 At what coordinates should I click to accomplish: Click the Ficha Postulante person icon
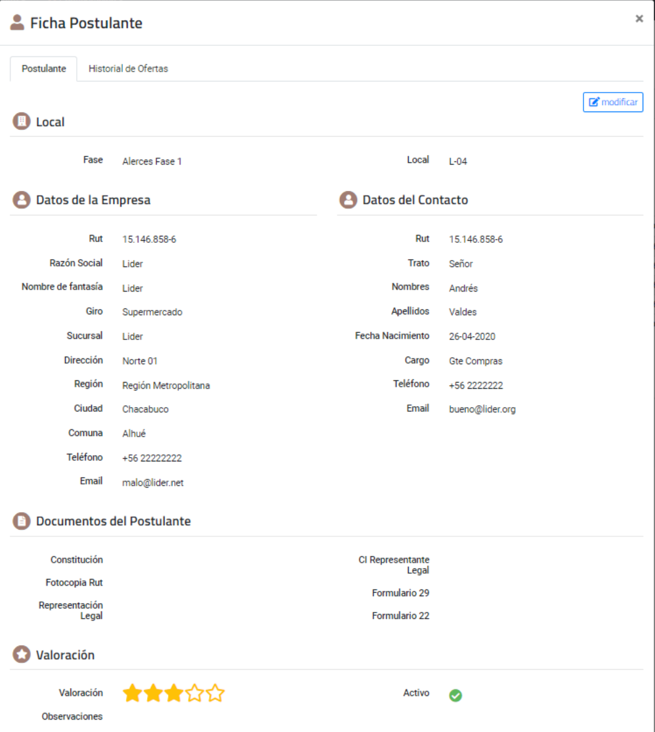(x=17, y=22)
